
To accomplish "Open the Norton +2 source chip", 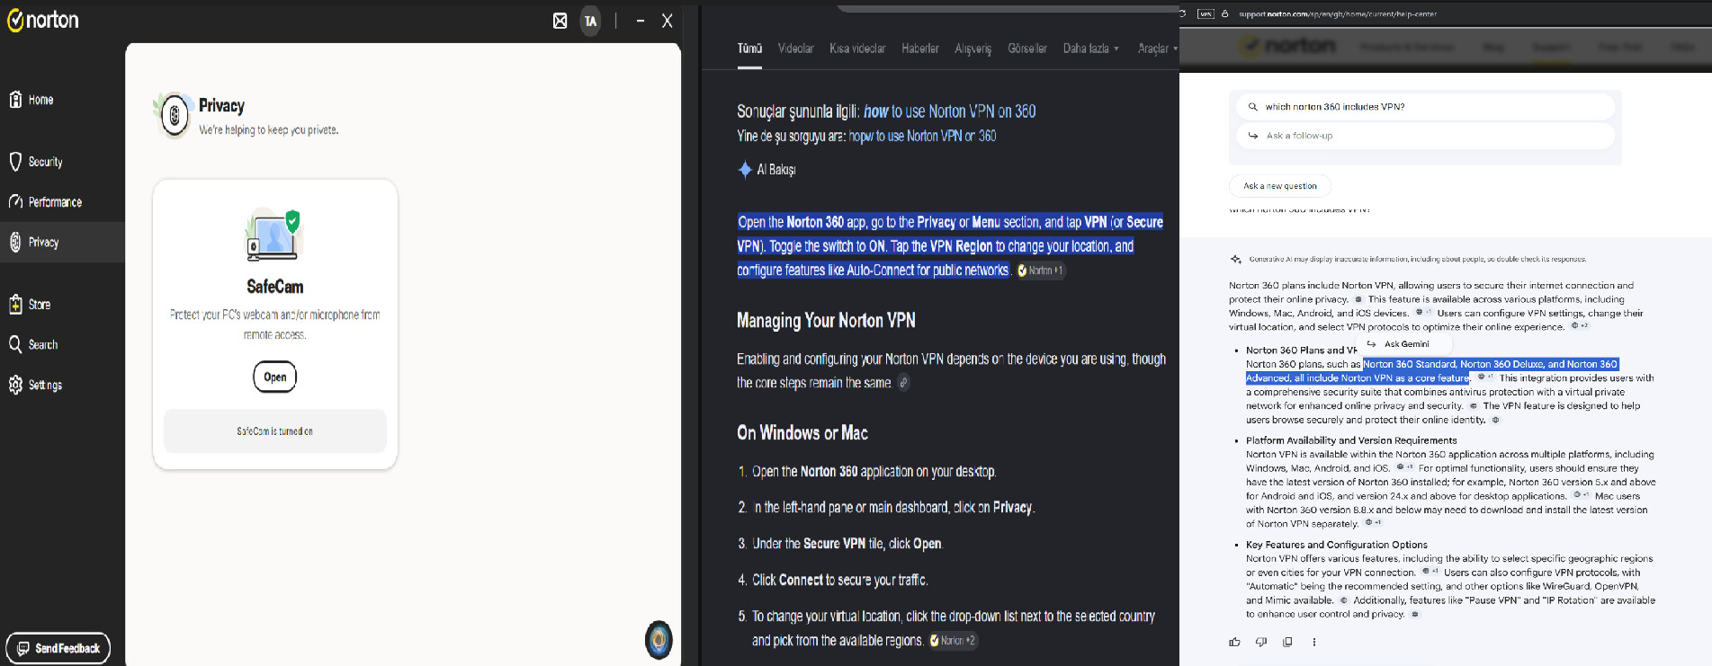I will pos(954,641).
